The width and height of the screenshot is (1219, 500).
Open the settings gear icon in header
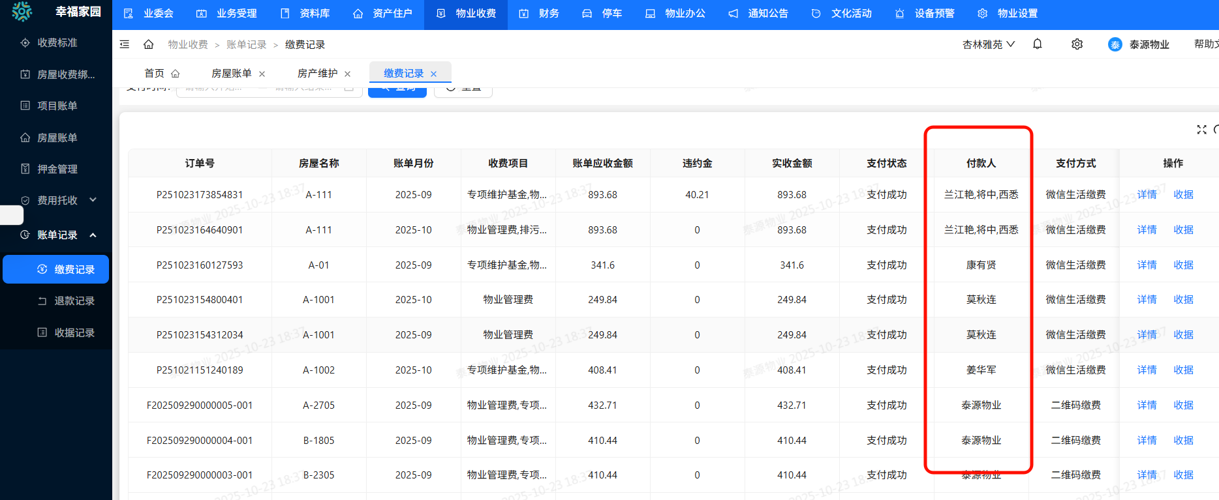tap(1077, 44)
